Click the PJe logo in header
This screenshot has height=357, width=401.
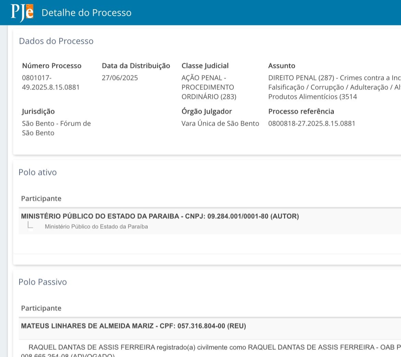click(x=22, y=12)
